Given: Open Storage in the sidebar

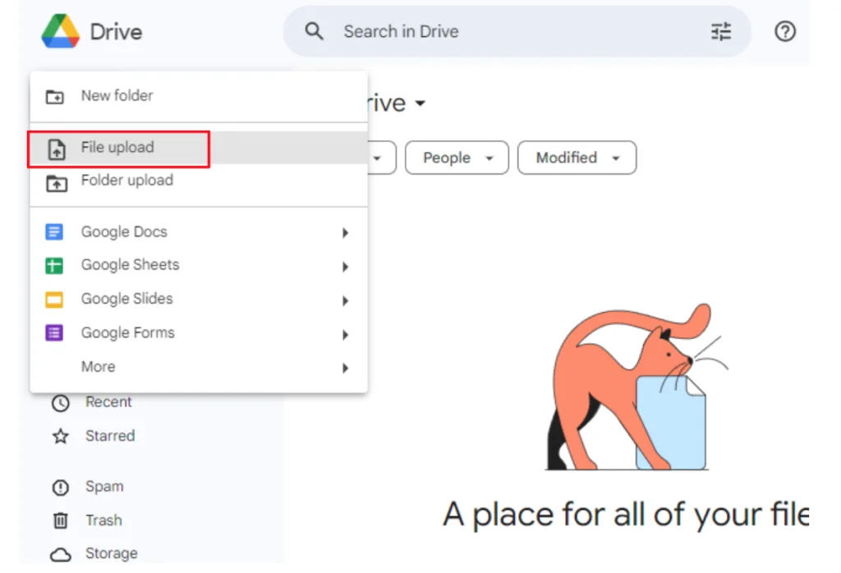Looking at the screenshot, I should click(112, 553).
